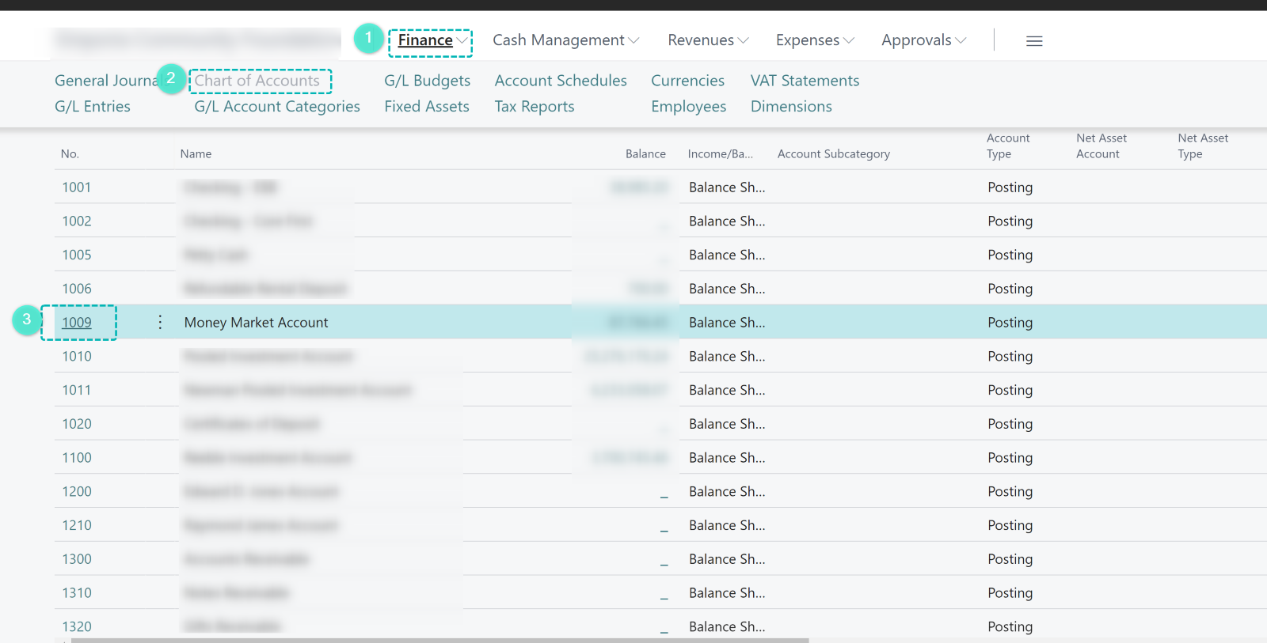Open VAT Statements

point(805,81)
